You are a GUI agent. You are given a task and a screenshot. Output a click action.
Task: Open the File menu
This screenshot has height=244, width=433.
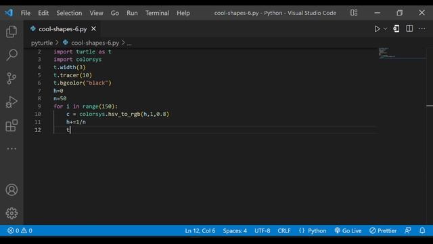pyautogui.click(x=26, y=13)
